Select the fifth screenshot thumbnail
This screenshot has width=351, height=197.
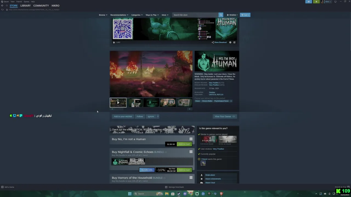[x=184, y=103]
